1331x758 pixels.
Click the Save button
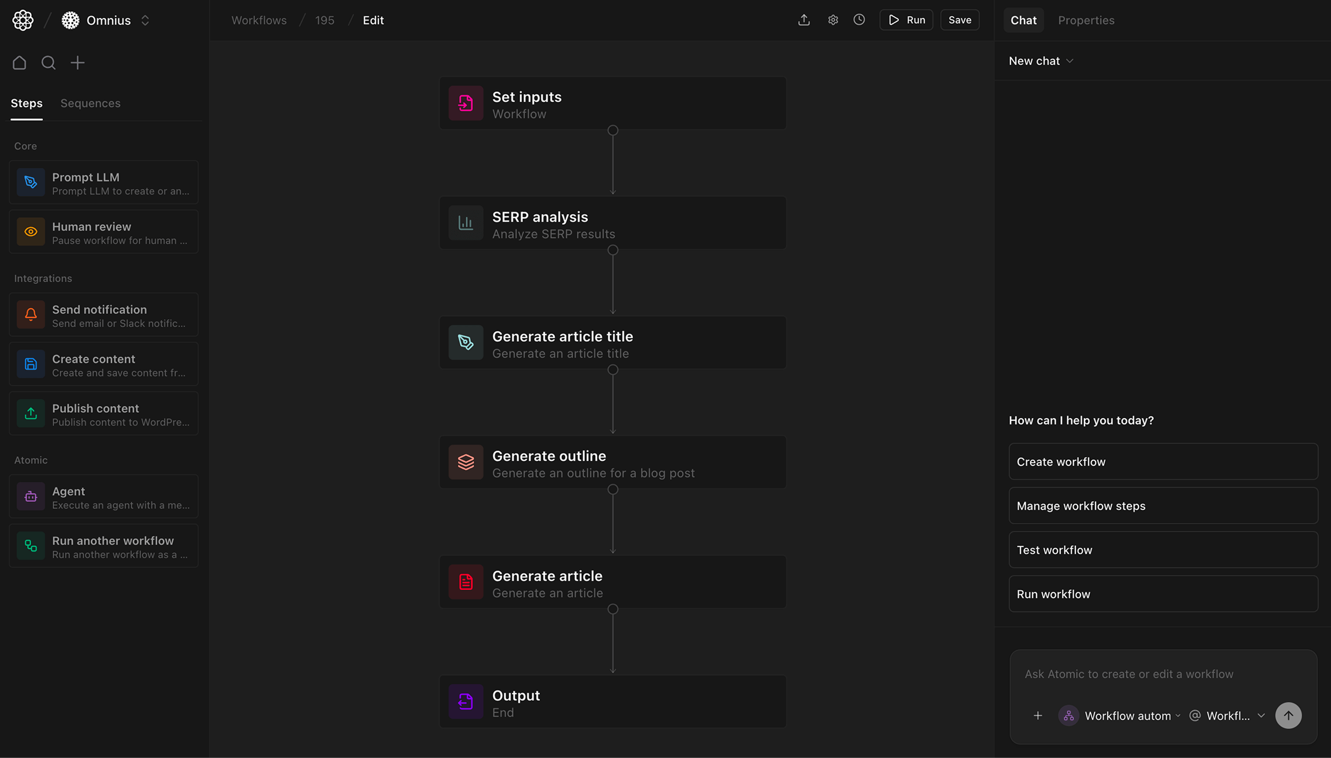959,20
